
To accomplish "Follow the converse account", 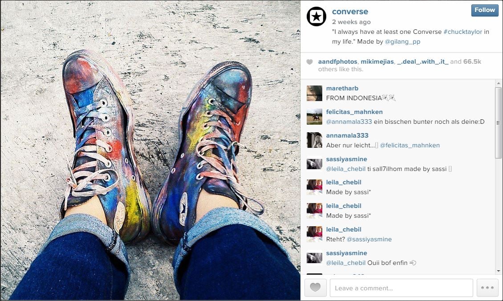I will [484, 10].
